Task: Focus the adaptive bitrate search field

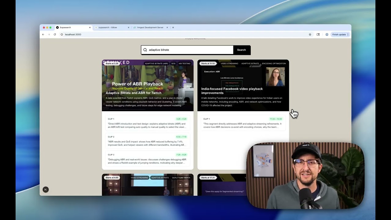Action: pos(187,50)
